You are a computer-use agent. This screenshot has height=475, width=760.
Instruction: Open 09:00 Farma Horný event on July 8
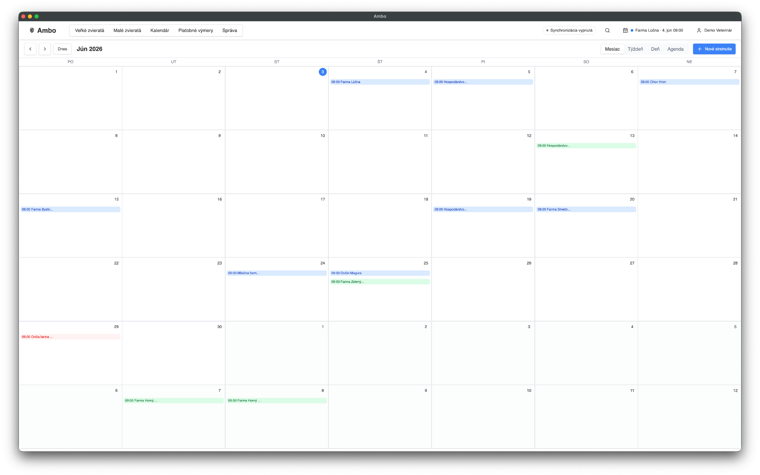tap(276, 400)
